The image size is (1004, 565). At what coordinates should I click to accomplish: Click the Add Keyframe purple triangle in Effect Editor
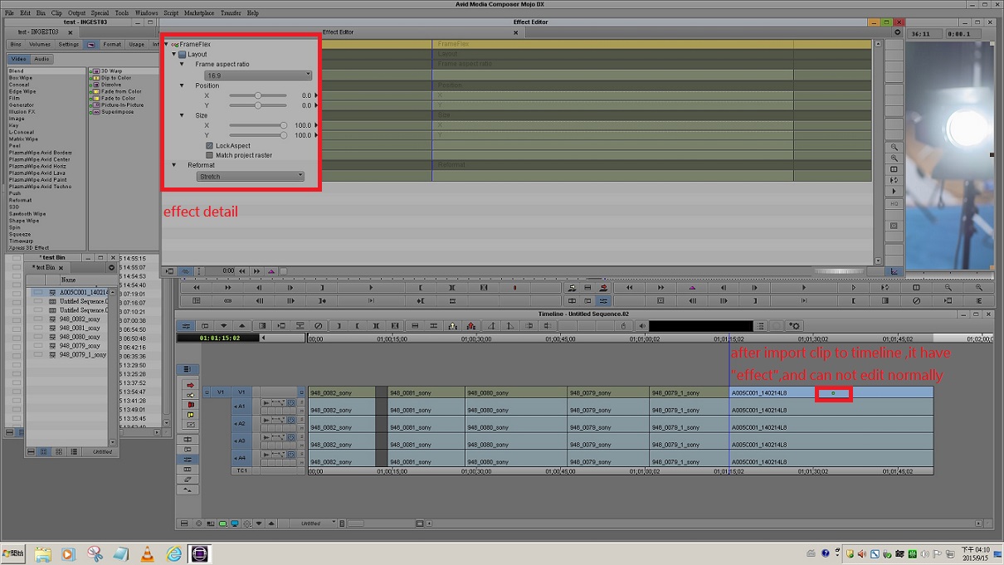point(271,271)
